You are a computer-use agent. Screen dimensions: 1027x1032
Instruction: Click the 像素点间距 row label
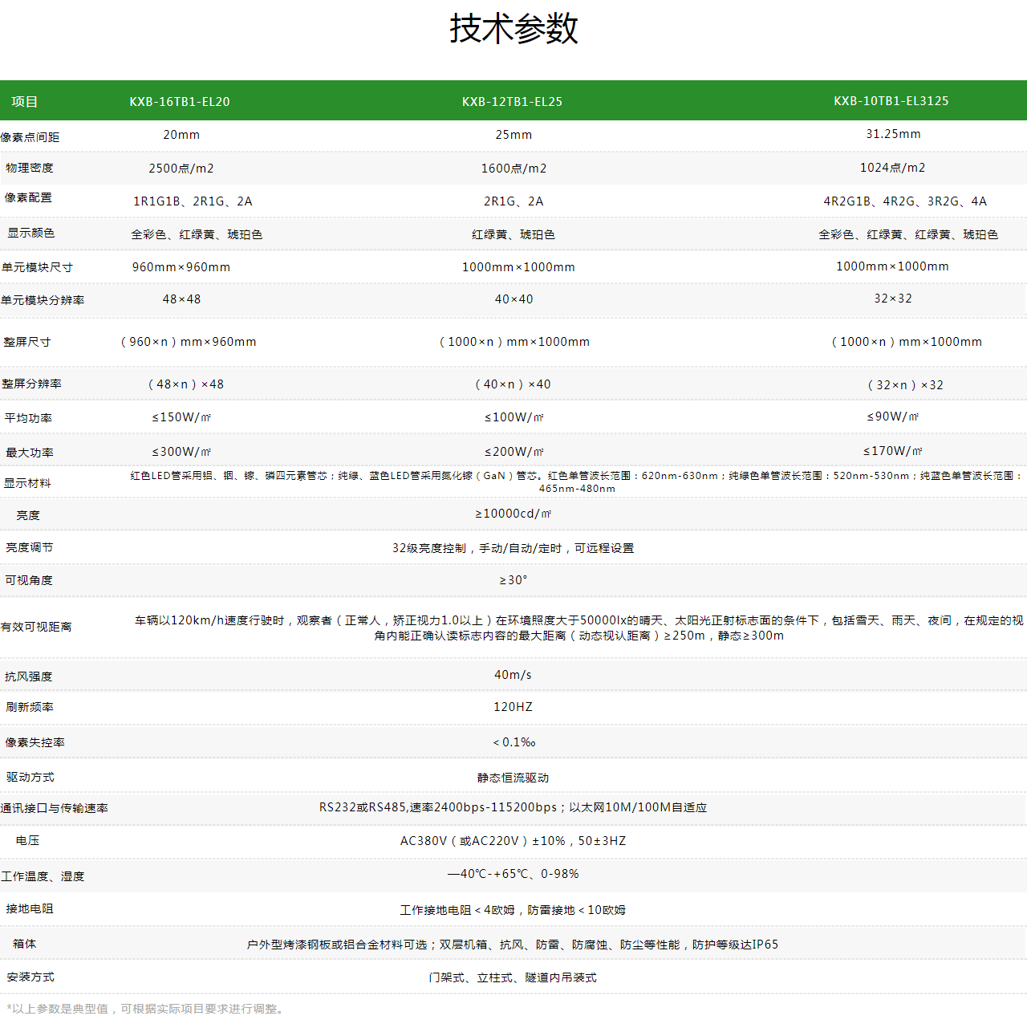30,137
